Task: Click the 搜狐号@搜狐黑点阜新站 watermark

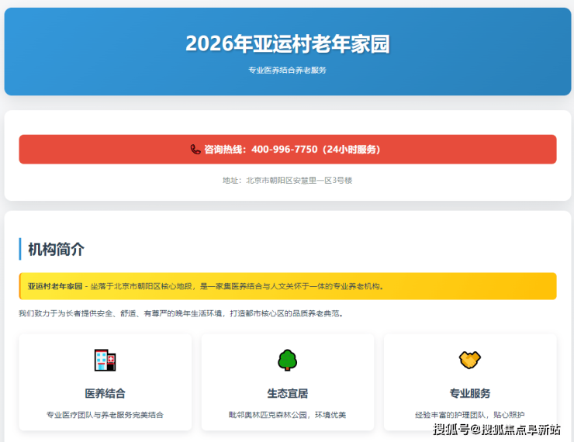Action: pos(496,430)
